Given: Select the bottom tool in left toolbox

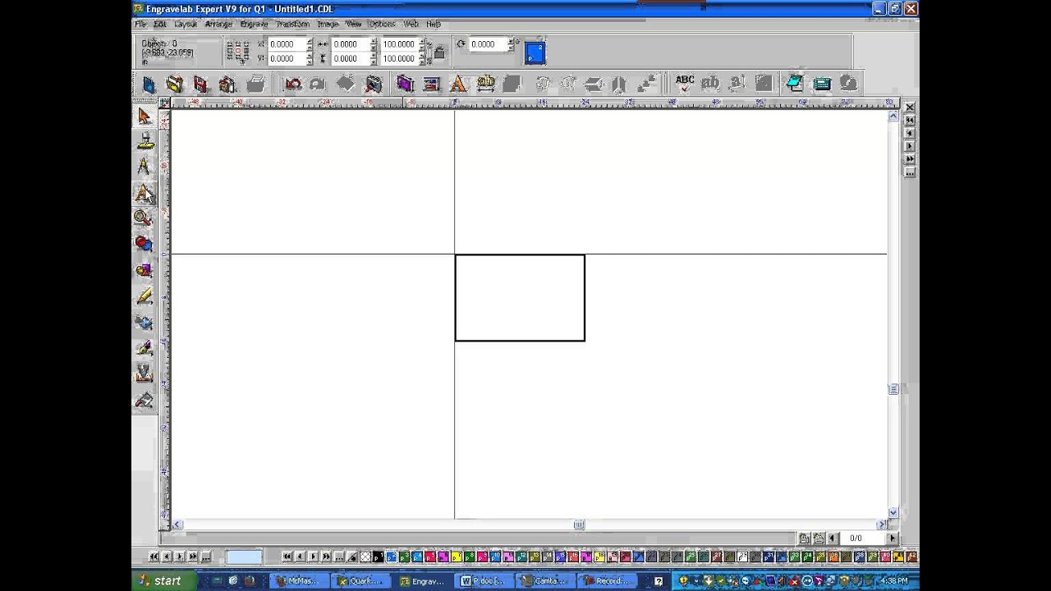Looking at the screenshot, I should (145, 401).
